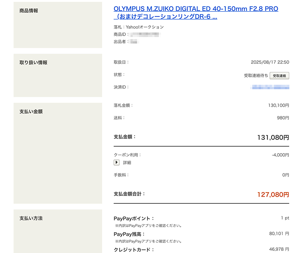Open the OLYMPUS M.ZUIKO DIGITAL ED lens link
This screenshot has width=297, height=253.
(x=196, y=13)
